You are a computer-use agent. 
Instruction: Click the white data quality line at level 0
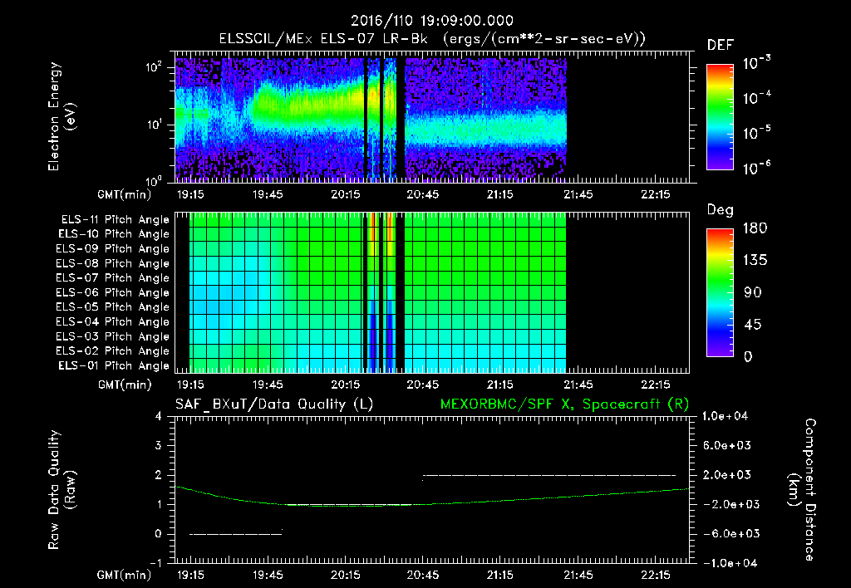[x=235, y=534]
